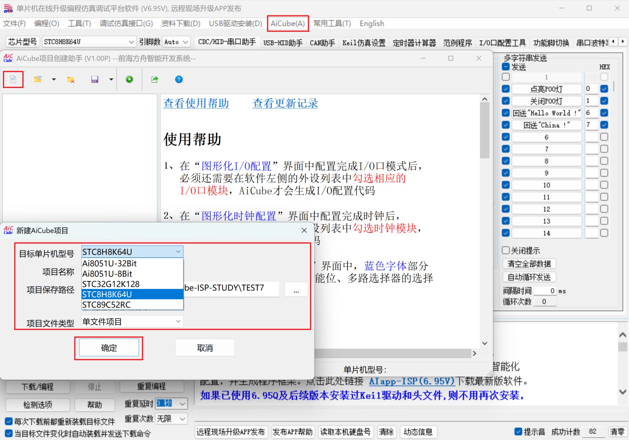Close the 新建AiCube项目 dialog

point(304,230)
